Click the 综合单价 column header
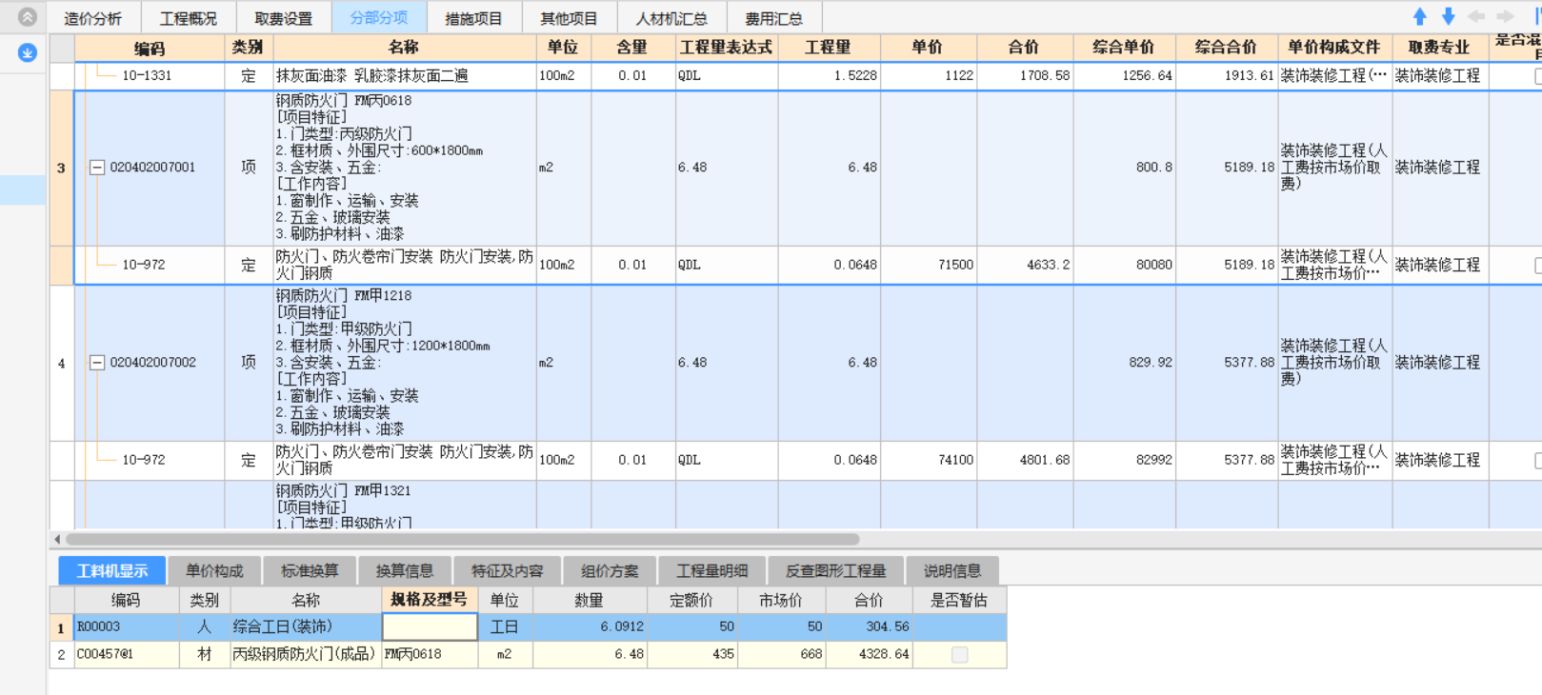Viewport: 1542px width, 695px height. pos(1124,48)
